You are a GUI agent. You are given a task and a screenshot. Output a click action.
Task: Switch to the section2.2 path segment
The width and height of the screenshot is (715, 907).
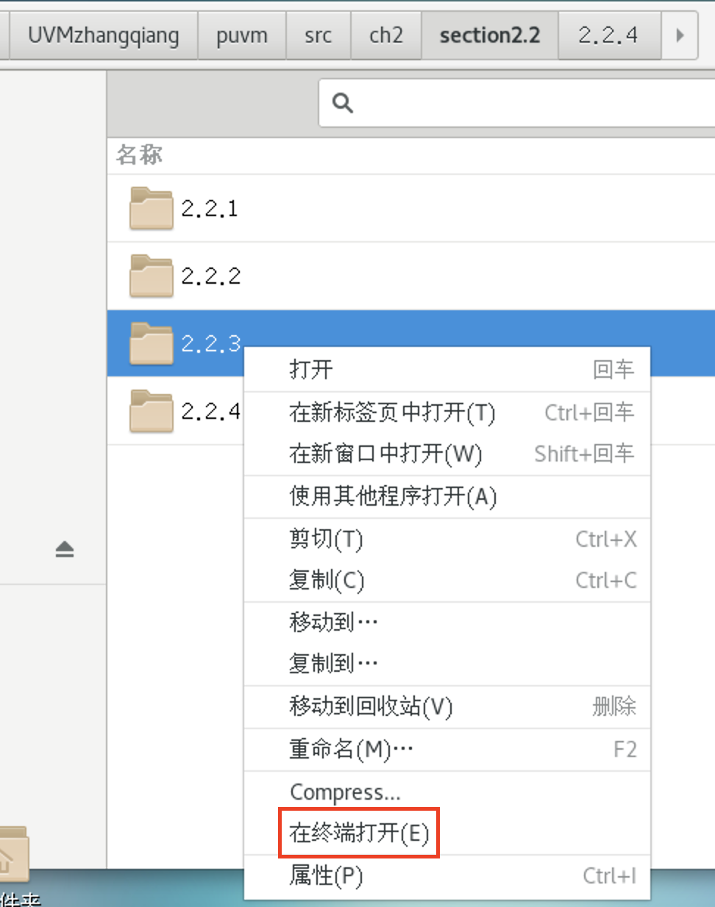pyautogui.click(x=489, y=35)
